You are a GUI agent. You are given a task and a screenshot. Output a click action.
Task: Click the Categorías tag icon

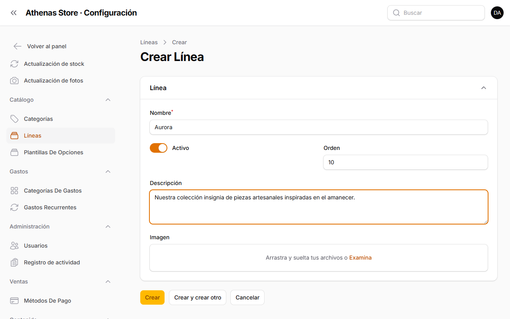(x=14, y=119)
